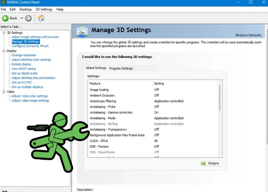This screenshot has height=192, width=268.
Task: Open the Edit menu
Action: (x=13, y=9)
